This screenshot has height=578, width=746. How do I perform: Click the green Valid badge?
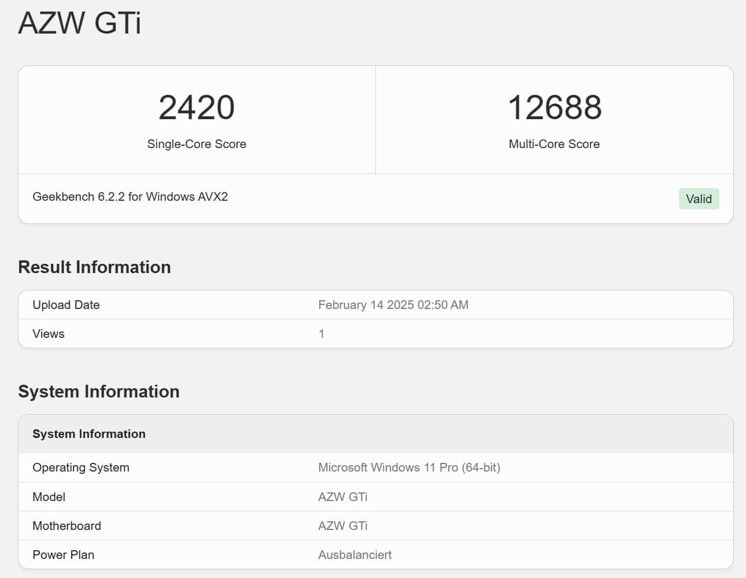pyautogui.click(x=699, y=199)
